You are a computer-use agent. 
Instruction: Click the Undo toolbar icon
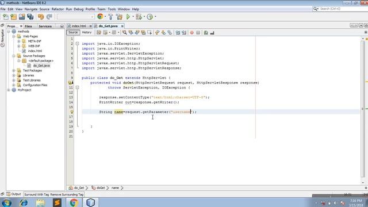coord(41,17)
